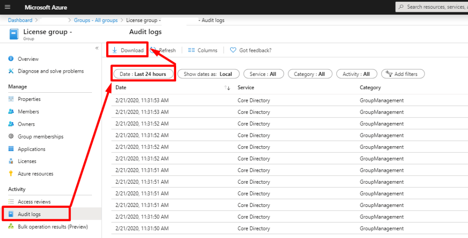Collapse the left sidebar with chevron
The image size is (468, 238).
pyautogui.click(x=97, y=48)
